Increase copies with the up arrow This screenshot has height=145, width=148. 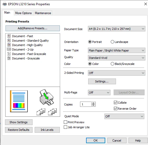tap(93, 103)
